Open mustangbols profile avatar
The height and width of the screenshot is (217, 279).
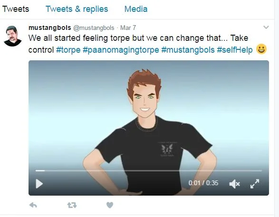13,36
